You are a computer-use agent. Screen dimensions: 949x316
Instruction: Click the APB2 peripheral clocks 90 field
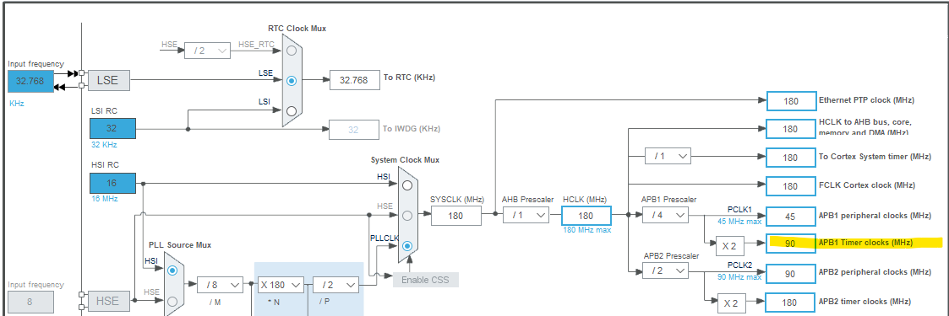point(790,273)
